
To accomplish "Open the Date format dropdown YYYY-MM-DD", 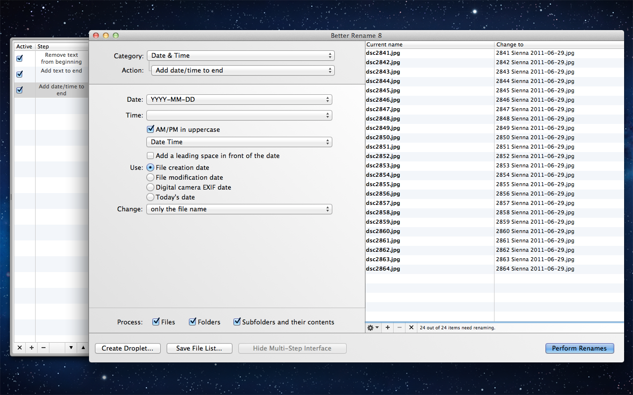I will pos(239,99).
